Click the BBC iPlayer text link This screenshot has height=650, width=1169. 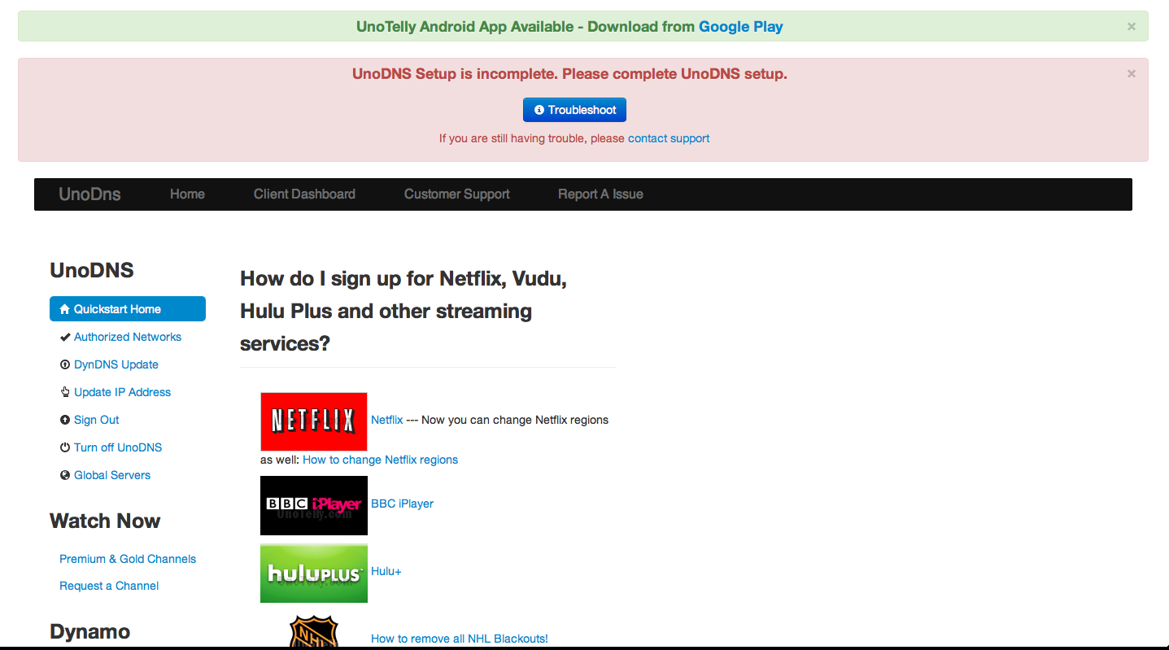(402, 504)
